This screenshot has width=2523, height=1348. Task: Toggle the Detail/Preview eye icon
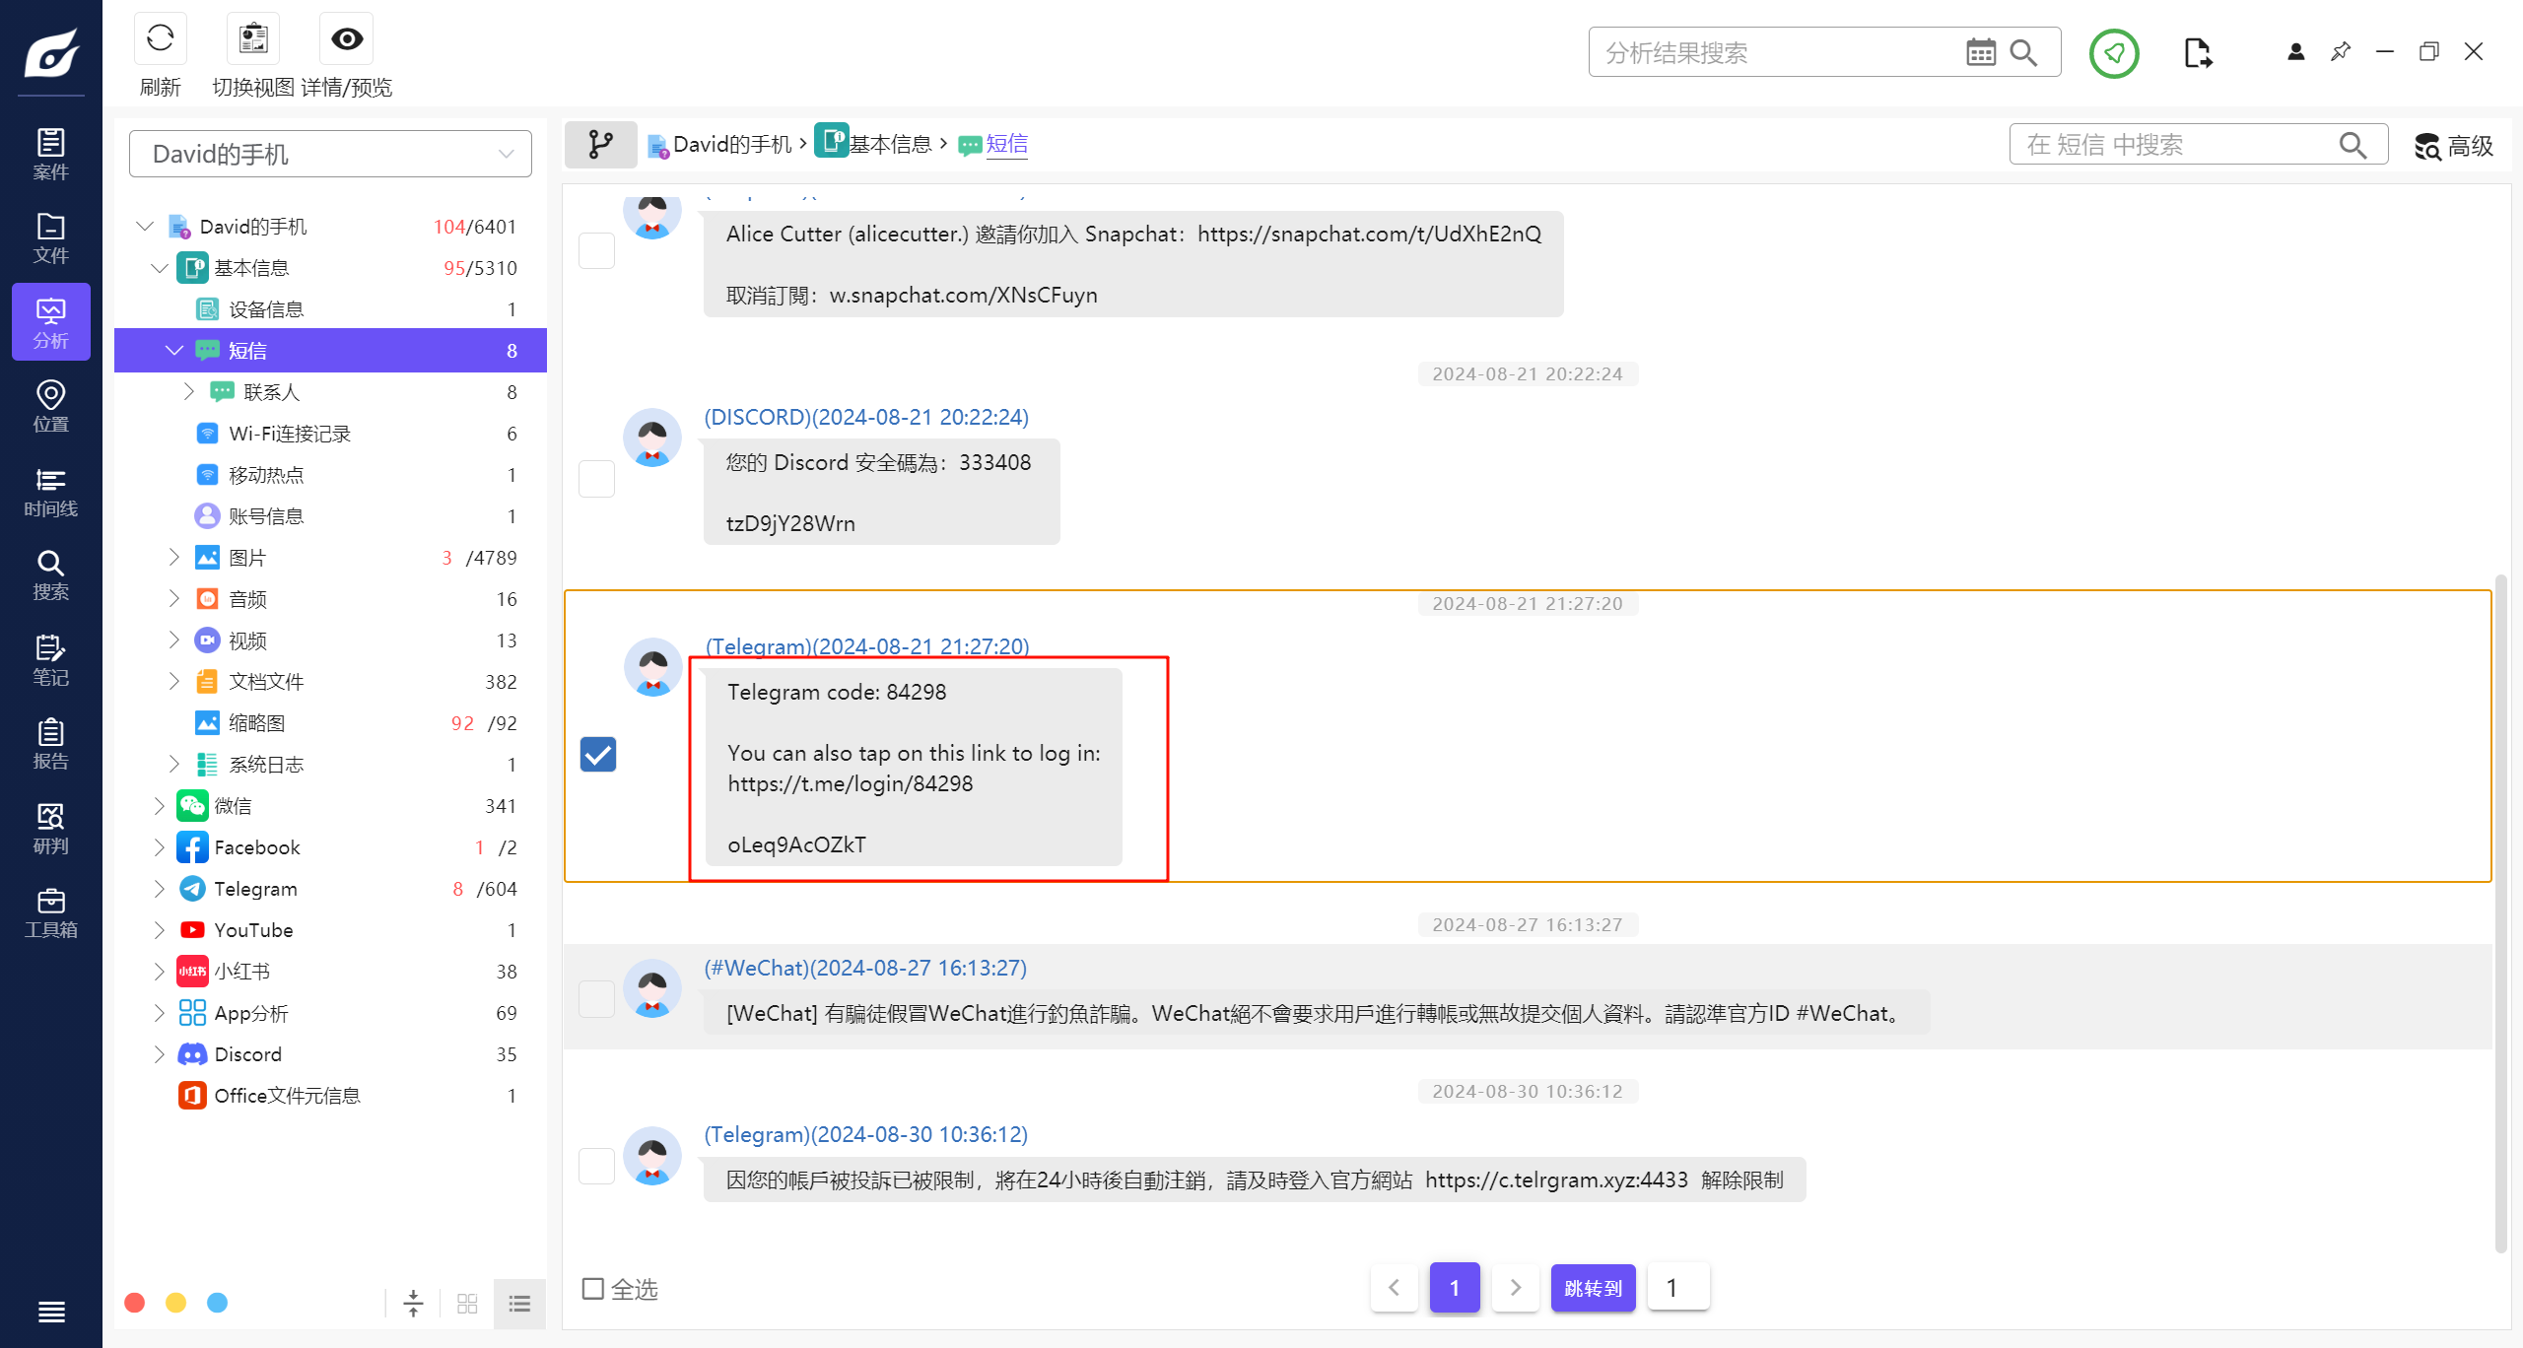point(347,39)
